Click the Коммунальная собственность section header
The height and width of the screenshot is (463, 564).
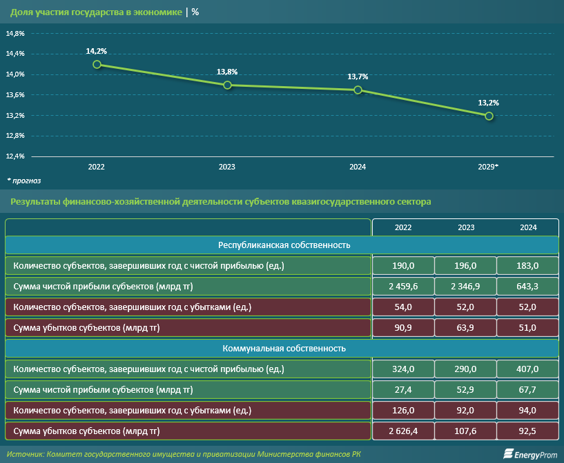[282, 349]
